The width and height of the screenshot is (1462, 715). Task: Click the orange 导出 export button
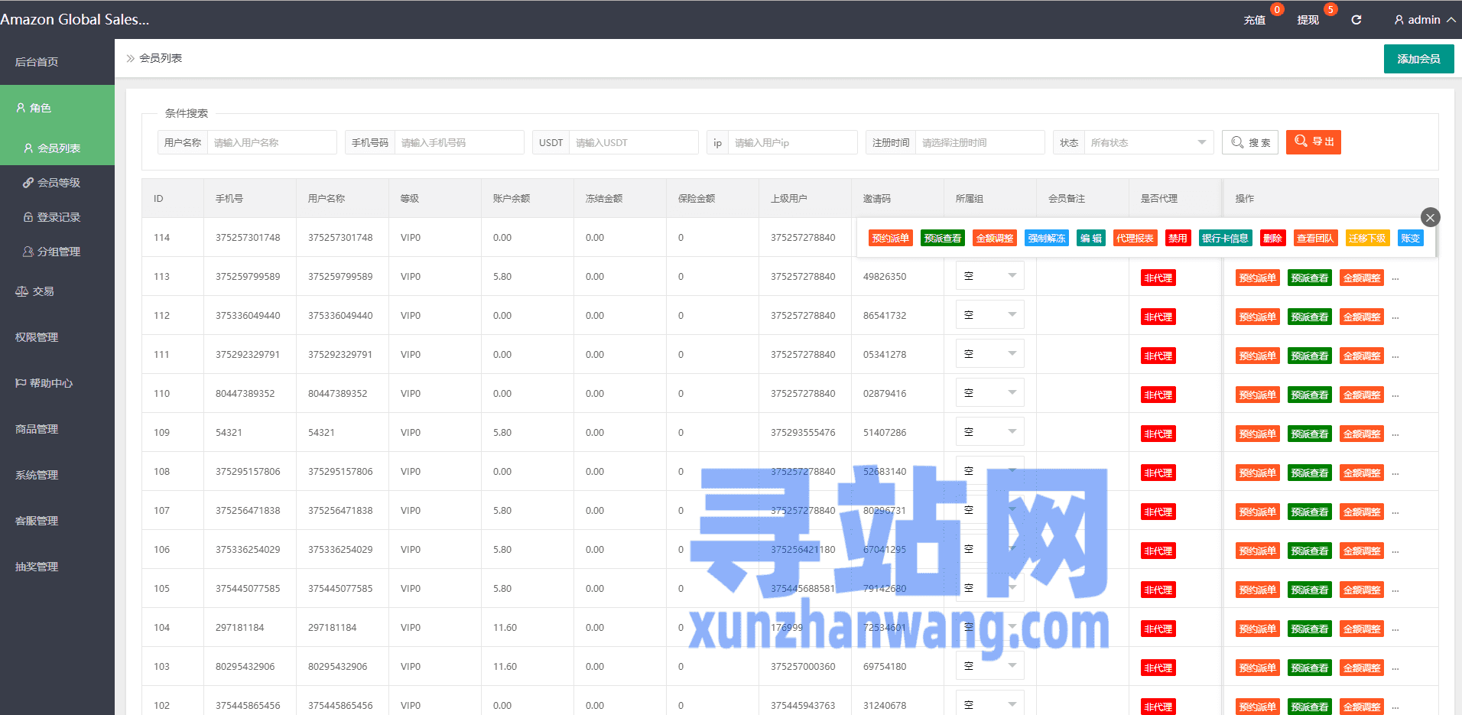coord(1313,141)
